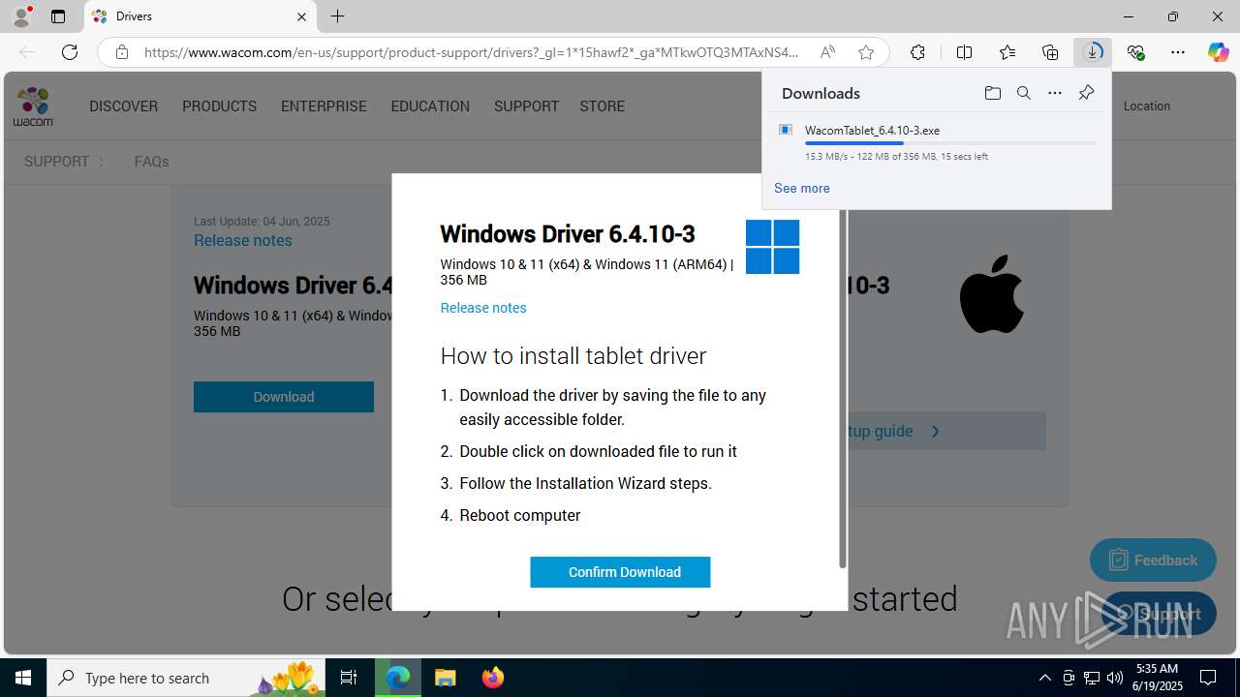Viewport: 1240px width, 697px height.
Task: Open tab actions menu icon
Action: click(x=58, y=16)
